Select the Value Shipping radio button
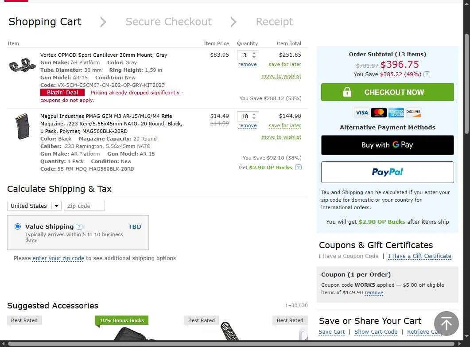Viewport: 470px width, 347px height. click(18, 226)
